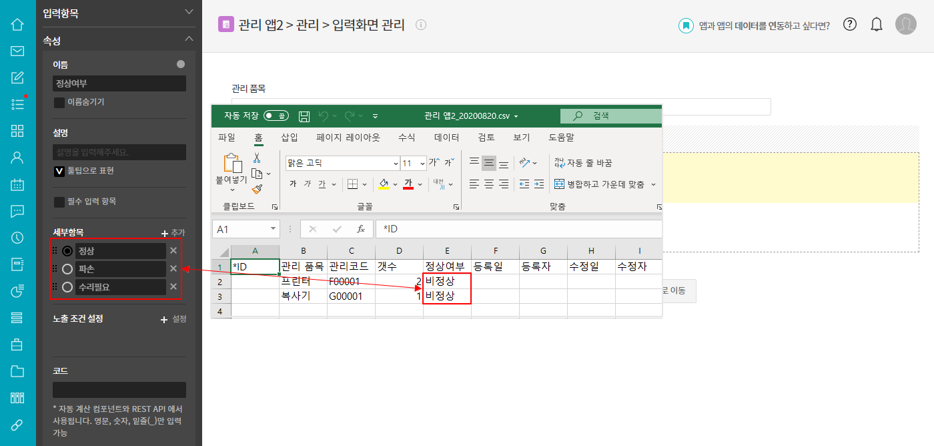
Task: Open the contacts person icon in sidebar
Action: 17,158
